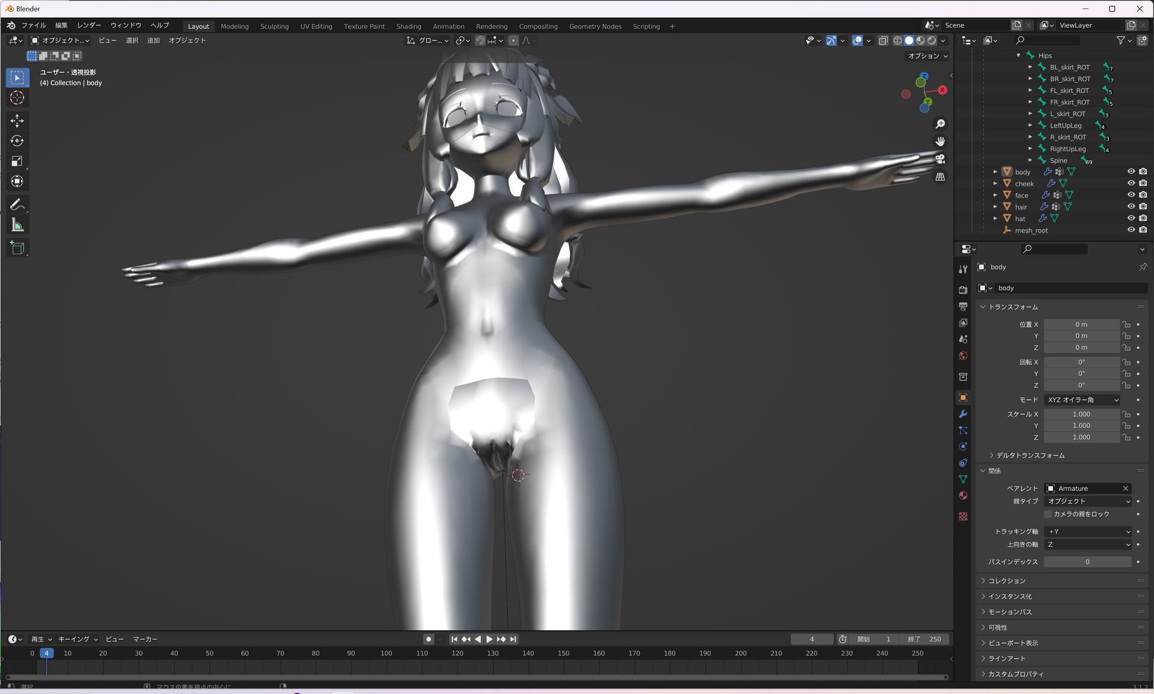Select the Scale tool

(x=17, y=161)
